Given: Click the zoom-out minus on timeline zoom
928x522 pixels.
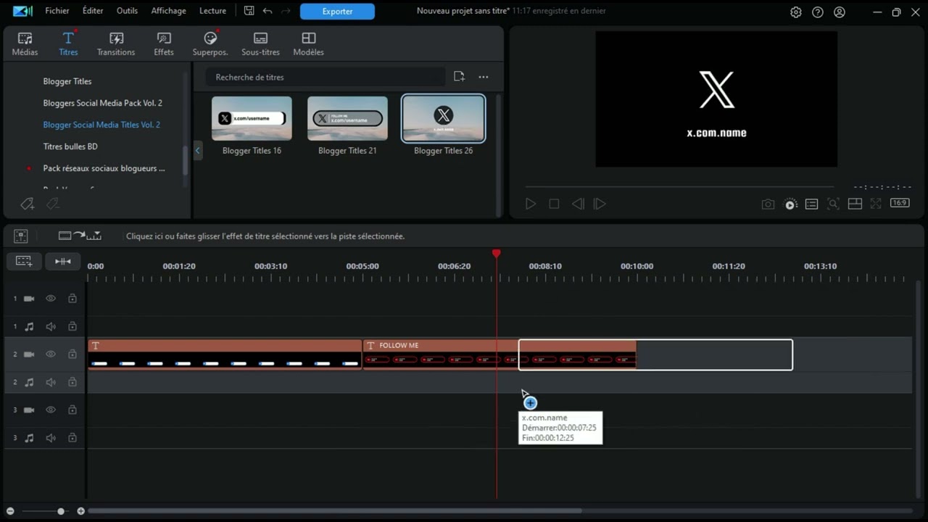Looking at the screenshot, I should tap(10, 511).
